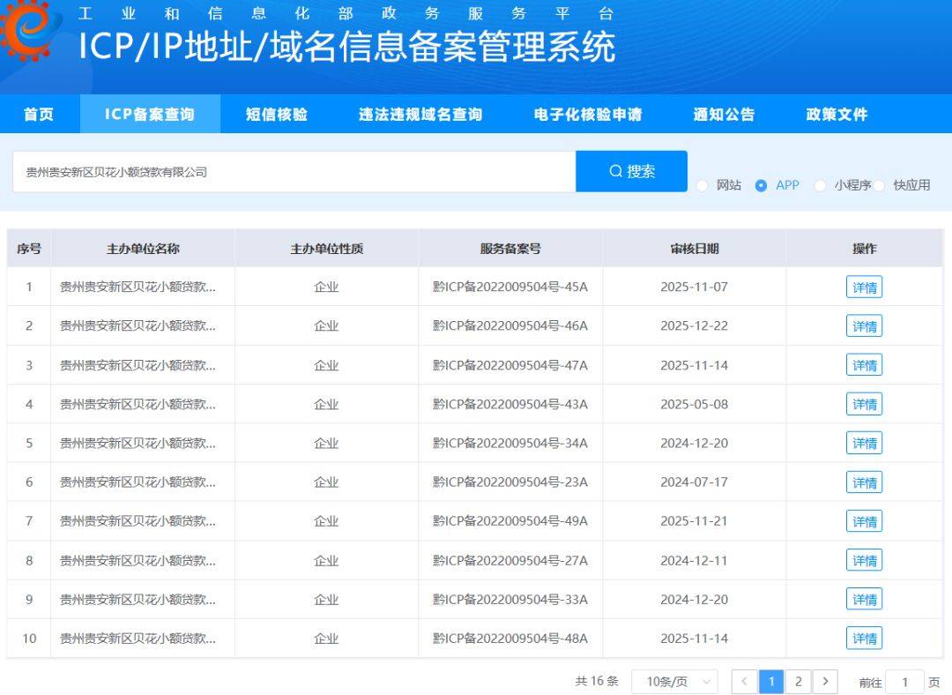The image size is (952, 695).
Task: Open 详情 for record ending 23A
Action: coord(864,482)
